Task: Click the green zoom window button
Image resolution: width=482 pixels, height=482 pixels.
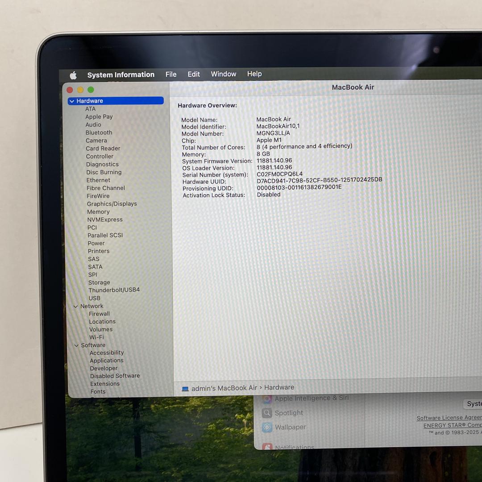Action: (91, 90)
